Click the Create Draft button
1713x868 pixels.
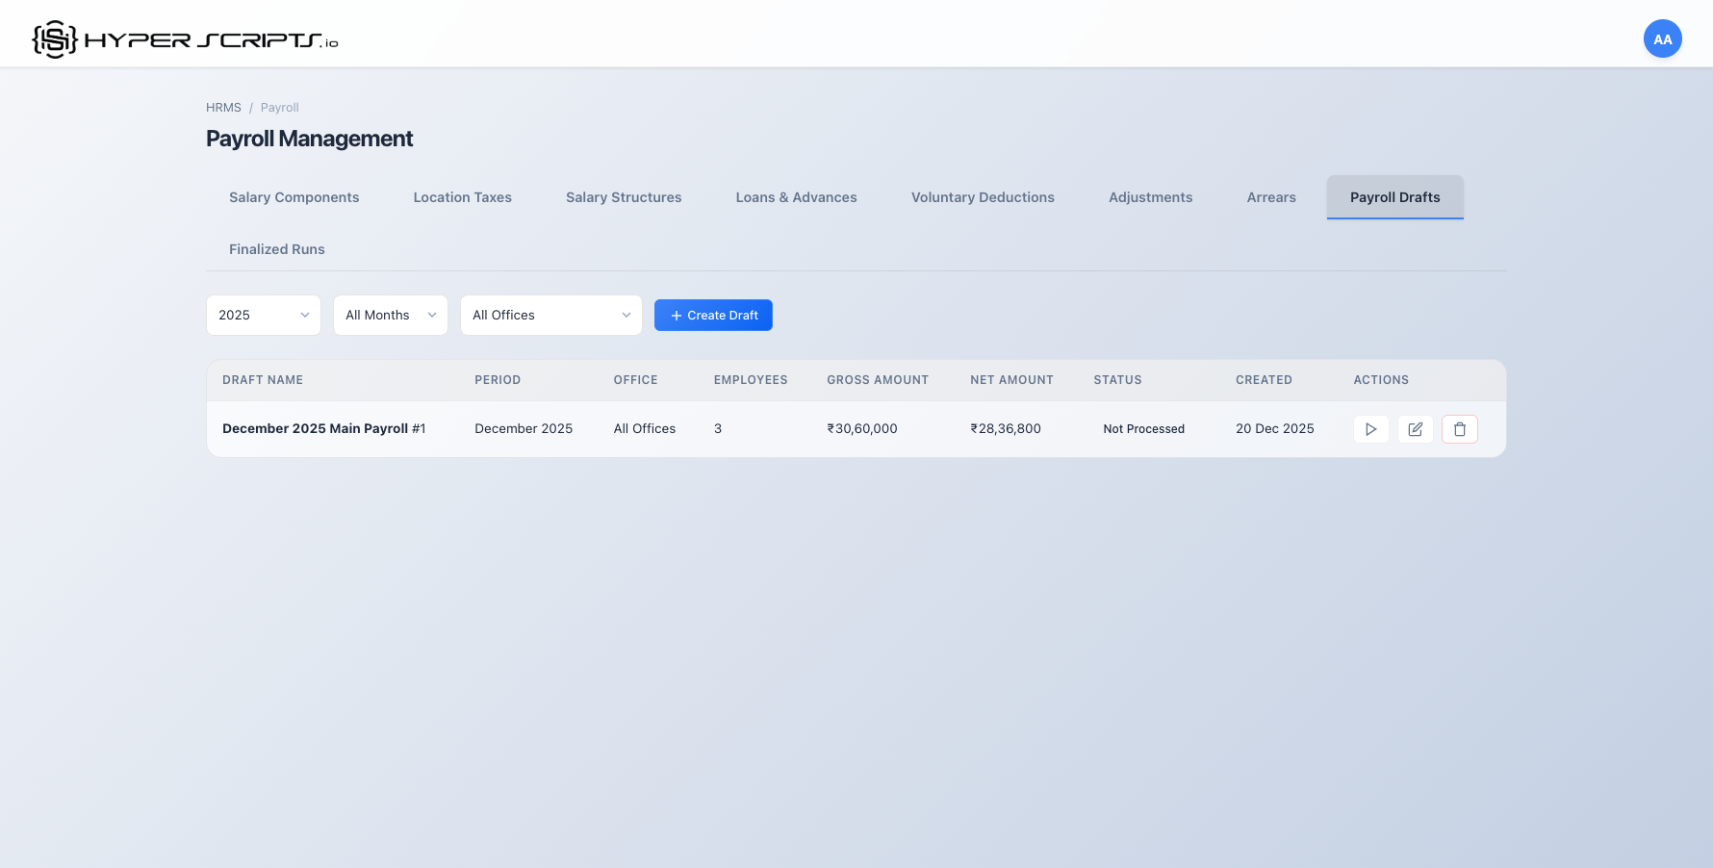click(x=713, y=315)
